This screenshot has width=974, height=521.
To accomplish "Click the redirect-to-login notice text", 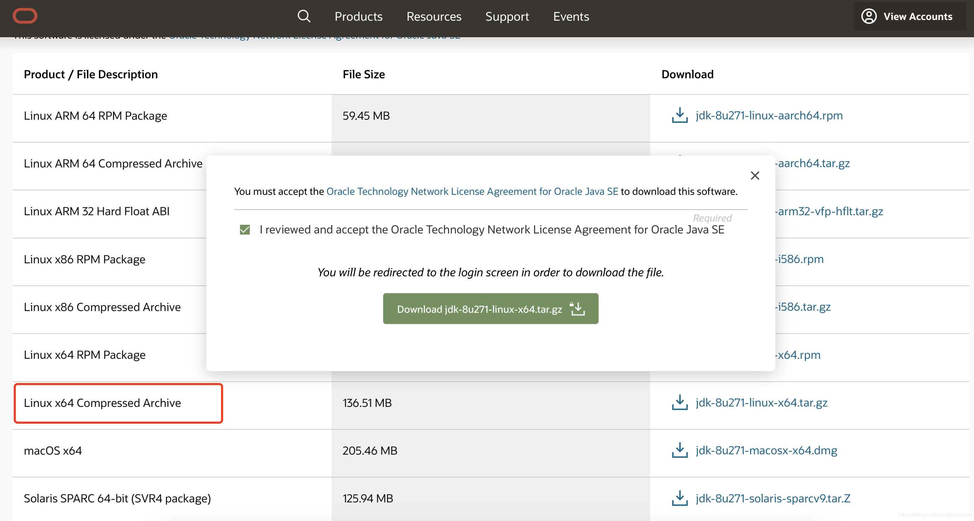I will tap(491, 272).
